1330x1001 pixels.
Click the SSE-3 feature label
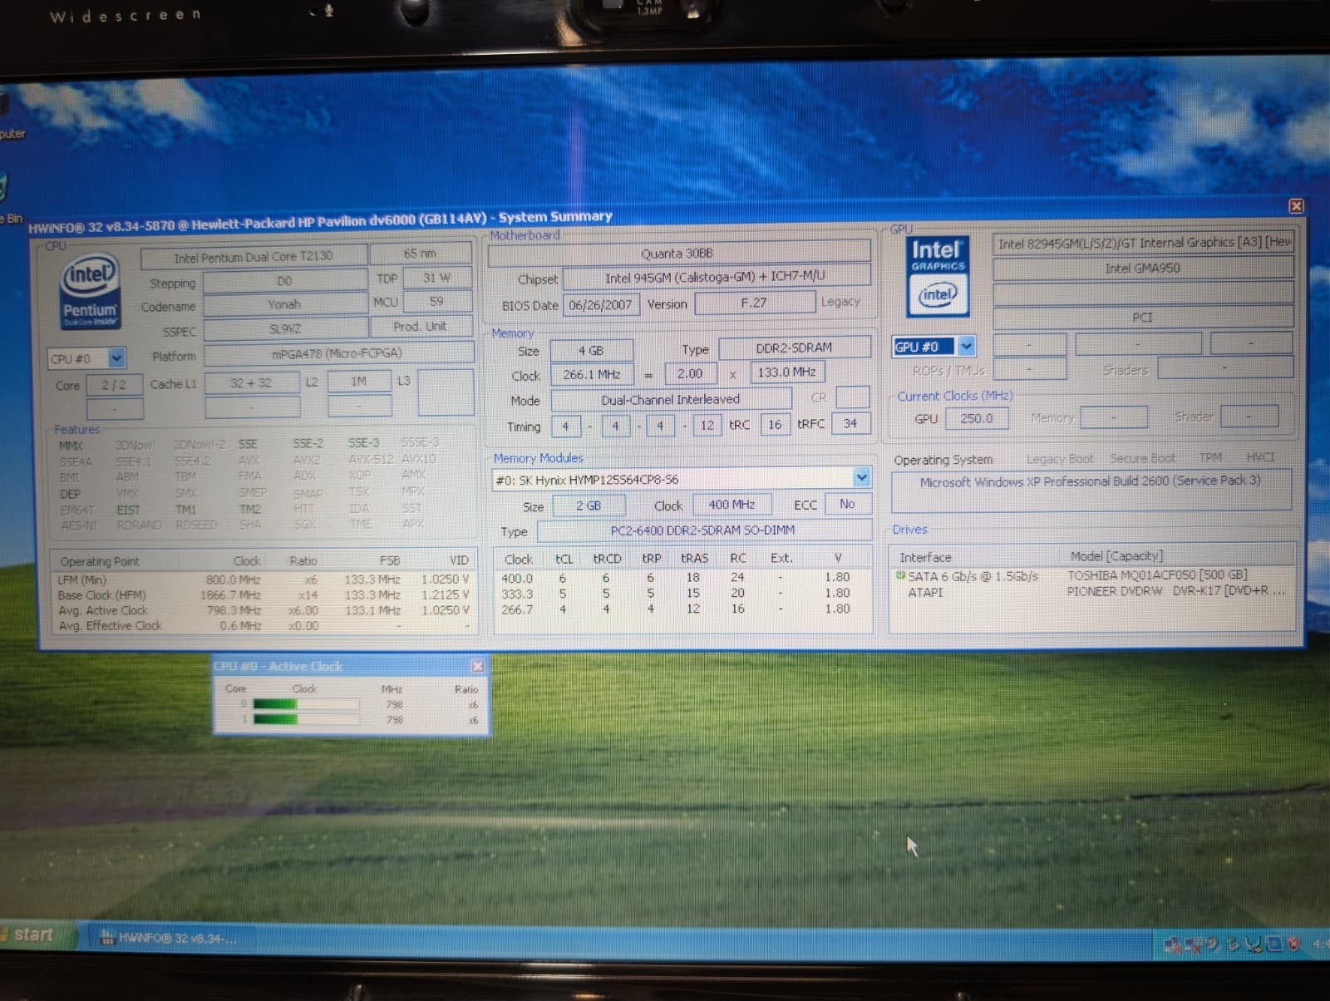(364, 443)
